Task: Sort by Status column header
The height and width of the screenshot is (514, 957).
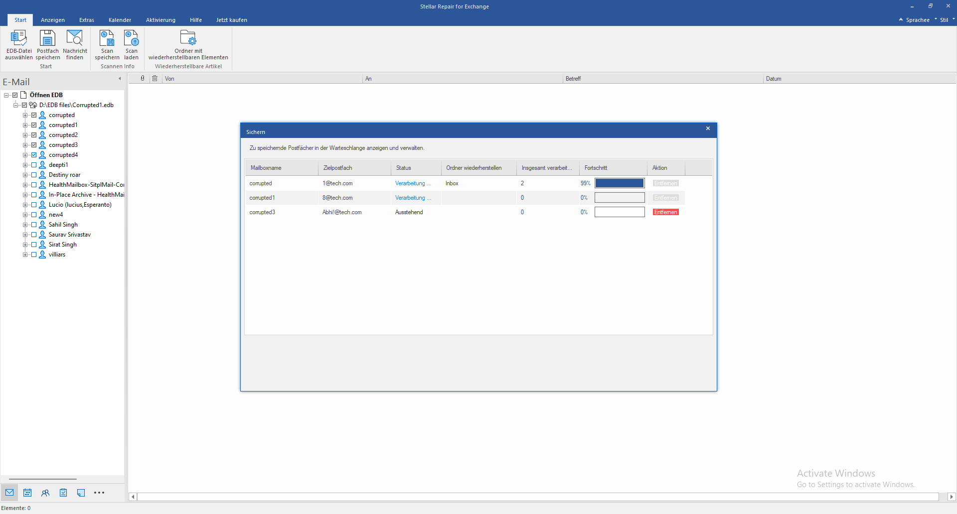Action: point(416,168)
